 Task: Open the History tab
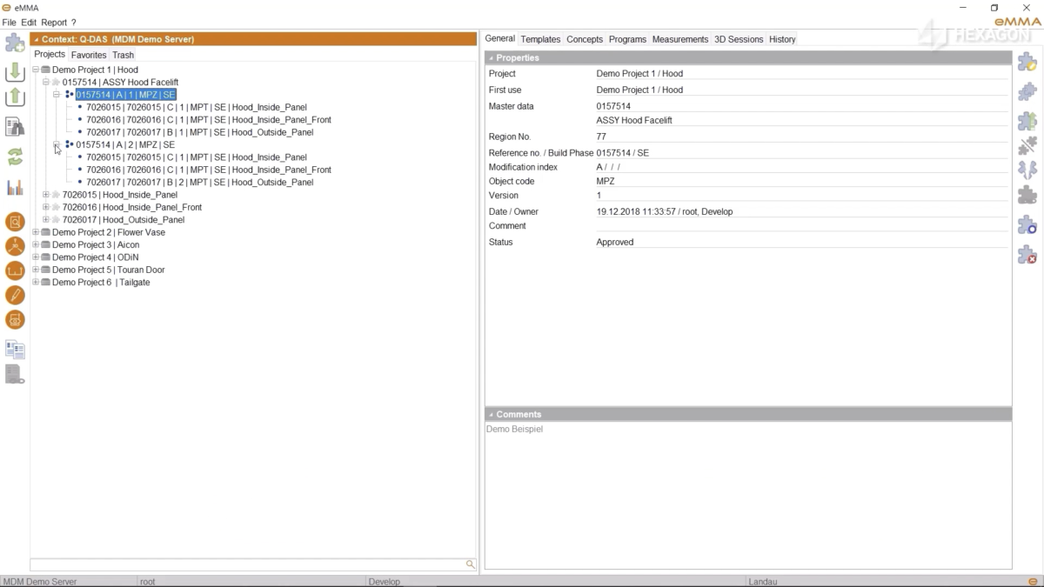782,39
